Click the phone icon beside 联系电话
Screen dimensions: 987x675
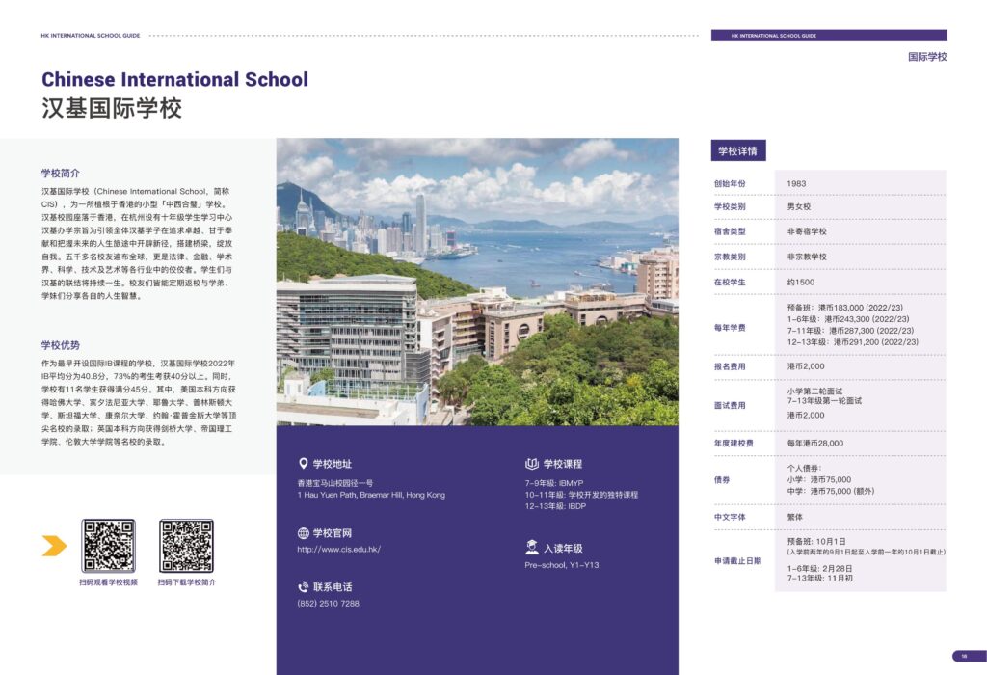click(x=303, y=587)
